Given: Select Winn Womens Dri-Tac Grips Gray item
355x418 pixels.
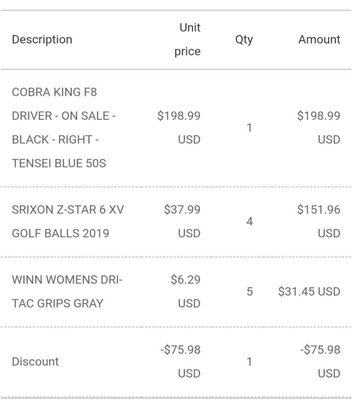Looking at the screenshot, I should 67,292.
